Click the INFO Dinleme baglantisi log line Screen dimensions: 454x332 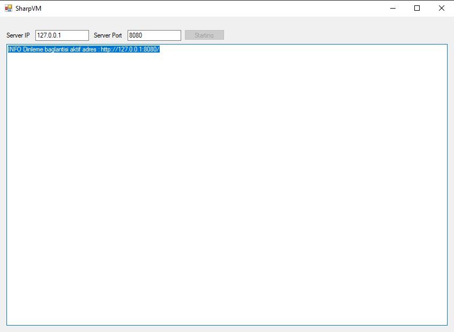[x=84, y=49]
